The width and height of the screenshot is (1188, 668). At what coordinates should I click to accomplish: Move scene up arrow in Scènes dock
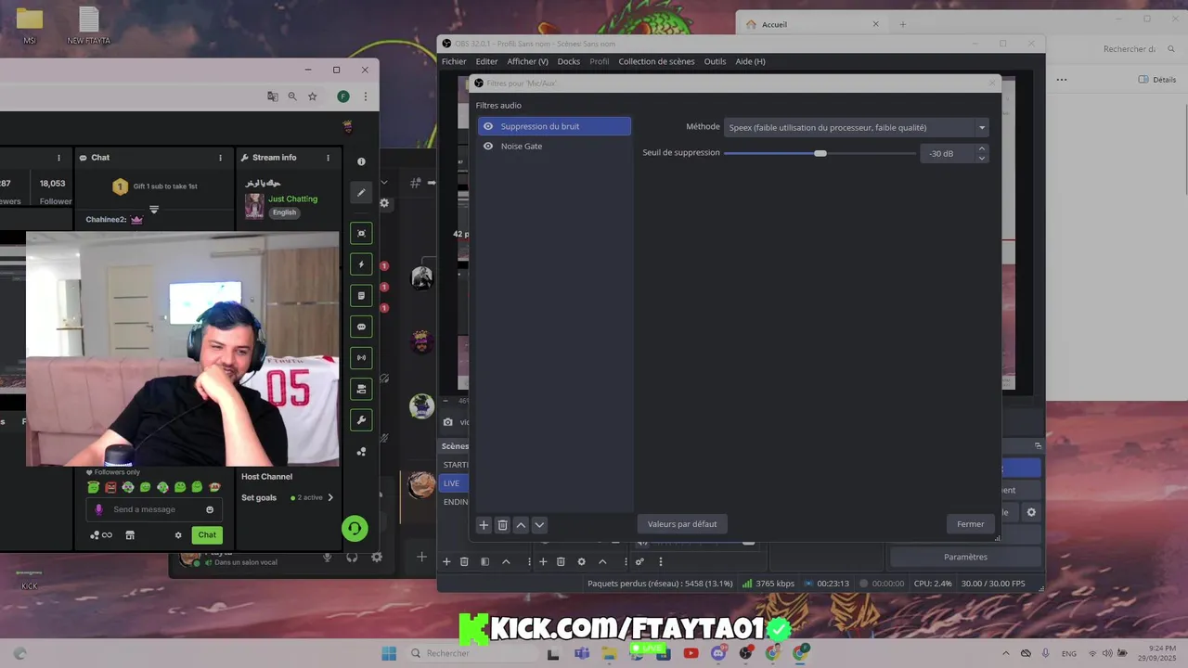coord(506,561)
